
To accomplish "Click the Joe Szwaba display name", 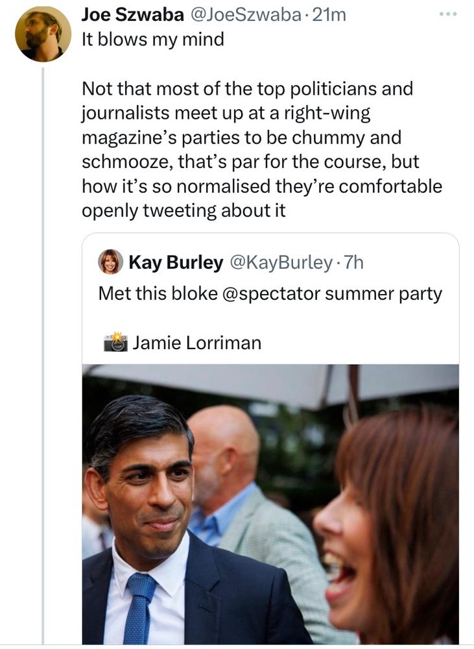I will click(x=132, y=16).
